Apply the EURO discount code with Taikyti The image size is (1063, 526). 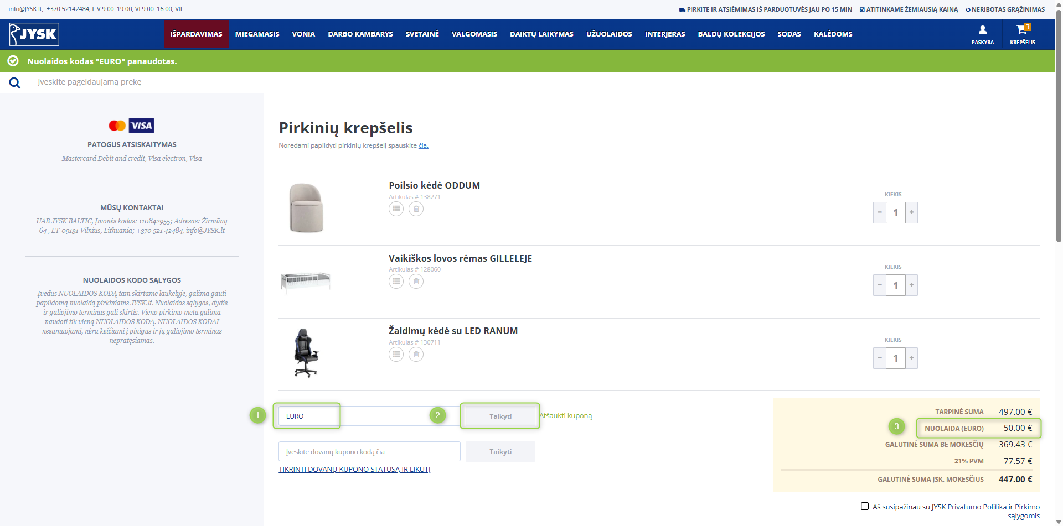pyautogui.click(x=500, y=416)
